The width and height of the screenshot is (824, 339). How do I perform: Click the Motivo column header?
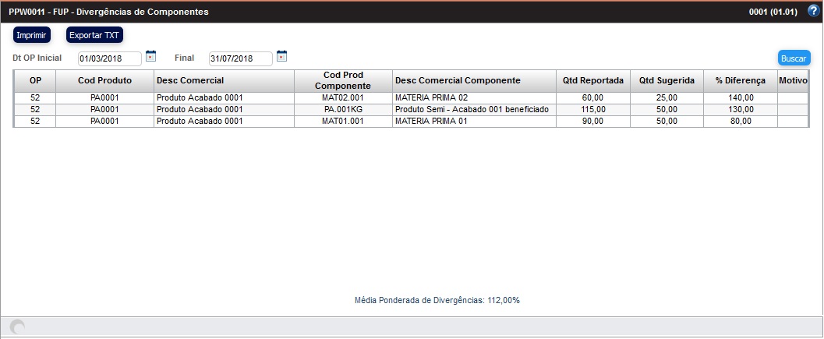(793, 80)
